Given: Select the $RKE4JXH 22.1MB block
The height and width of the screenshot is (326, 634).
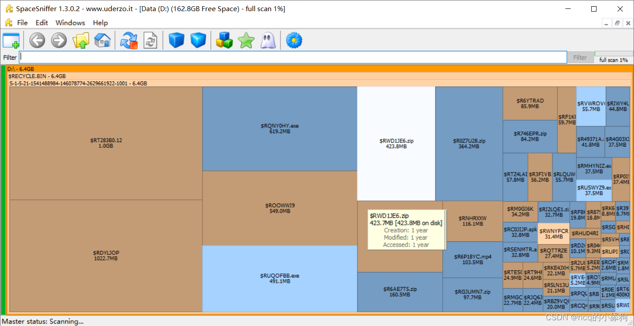Looking at the screenshot, I should [x=556, y=270].
